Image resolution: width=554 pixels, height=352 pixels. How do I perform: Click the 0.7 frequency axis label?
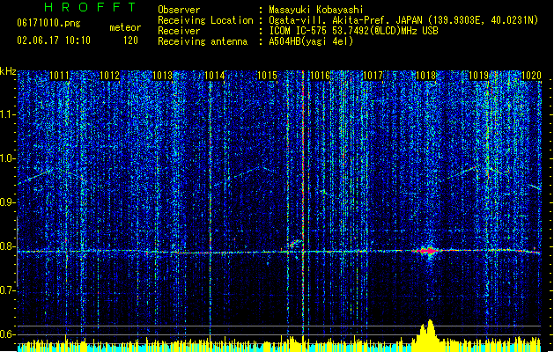click(x=8, y=290)
